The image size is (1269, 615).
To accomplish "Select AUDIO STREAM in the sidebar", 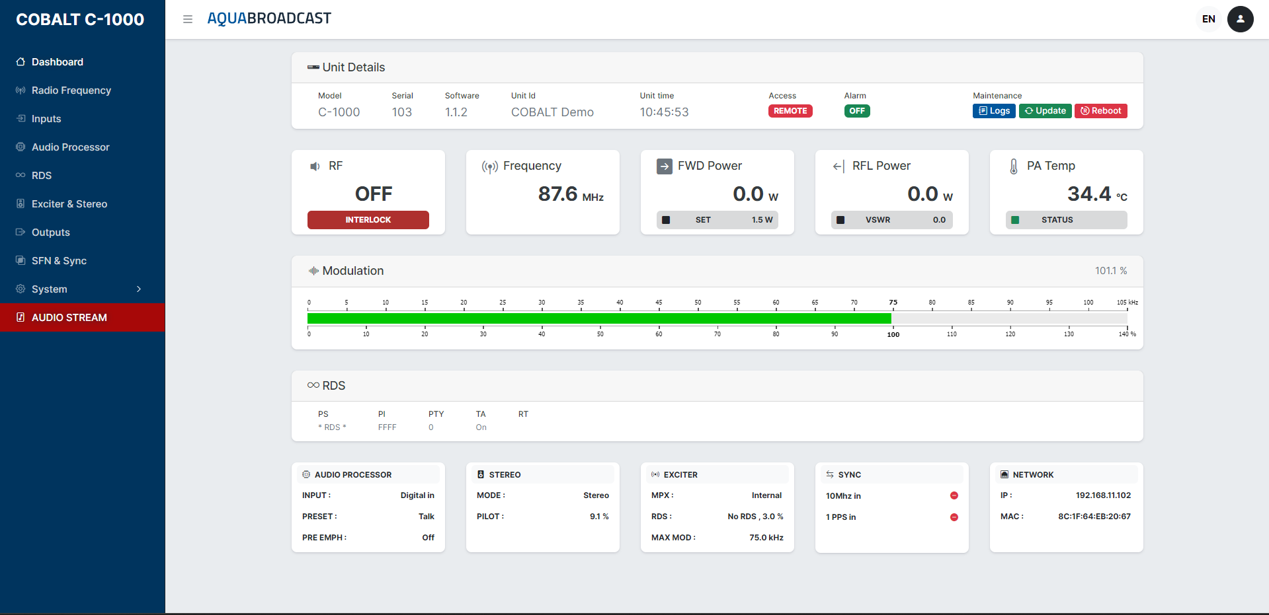I will (69, 318).
